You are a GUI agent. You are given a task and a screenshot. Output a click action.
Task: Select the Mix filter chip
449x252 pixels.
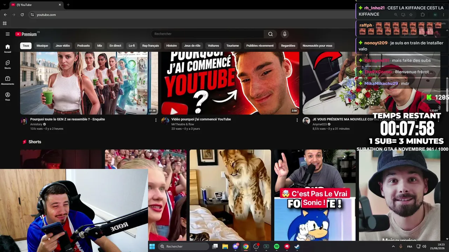[100, 45]
